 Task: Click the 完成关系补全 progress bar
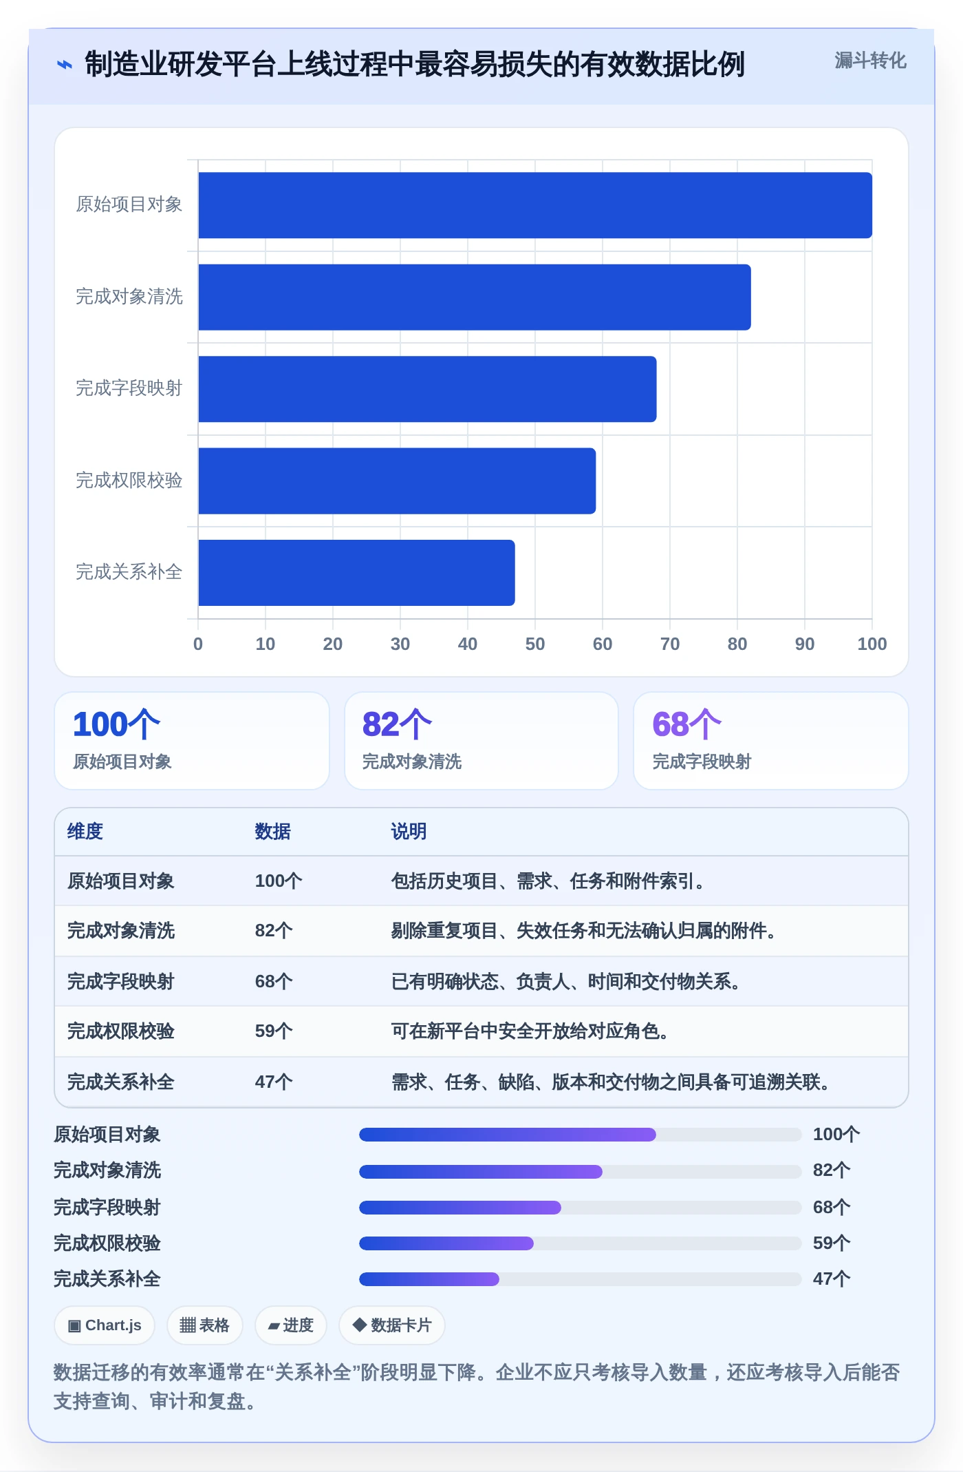pos(581,1279)
